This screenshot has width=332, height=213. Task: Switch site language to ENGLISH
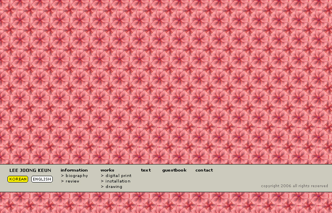tap(42, 179)
